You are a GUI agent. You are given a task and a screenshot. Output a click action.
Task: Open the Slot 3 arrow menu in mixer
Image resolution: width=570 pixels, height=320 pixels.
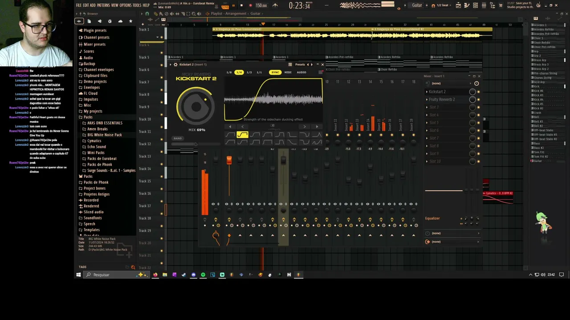point(427,107)
